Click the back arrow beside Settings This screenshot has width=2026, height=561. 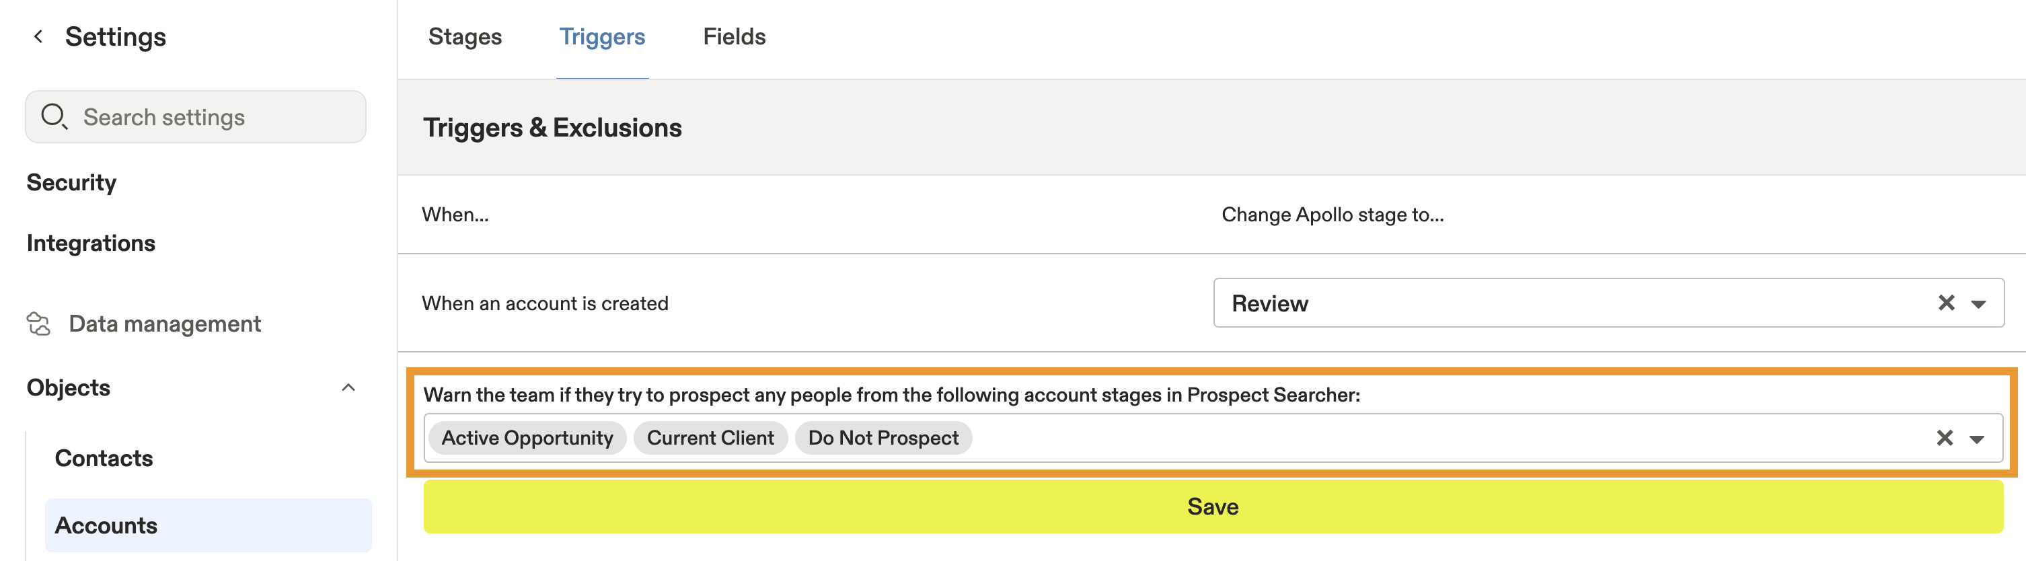(x=38, y=36)
